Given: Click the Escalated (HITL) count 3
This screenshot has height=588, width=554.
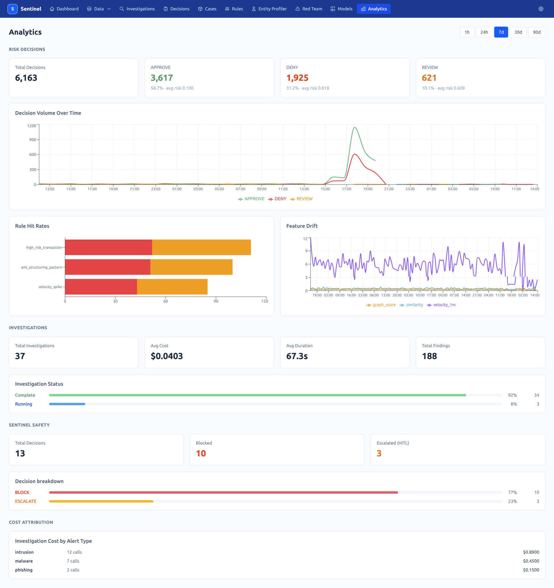Looking at the screenshot, I should [x=379, y=453].
